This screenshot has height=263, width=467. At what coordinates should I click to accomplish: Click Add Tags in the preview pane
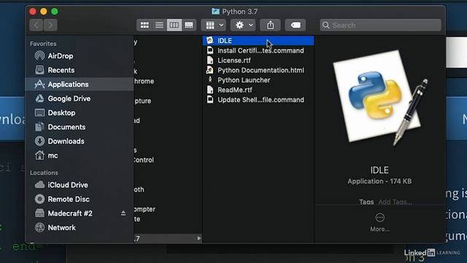pos(395,202)
